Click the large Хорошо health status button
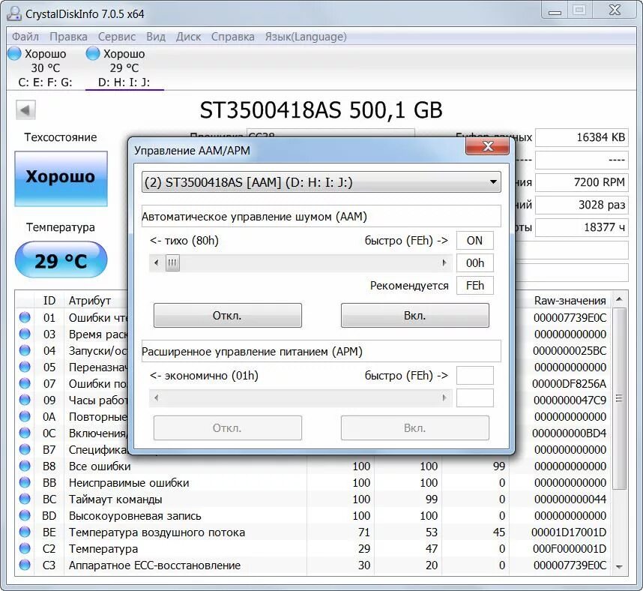The height and width of the screenshot is (591, 643). click(61, 178)
